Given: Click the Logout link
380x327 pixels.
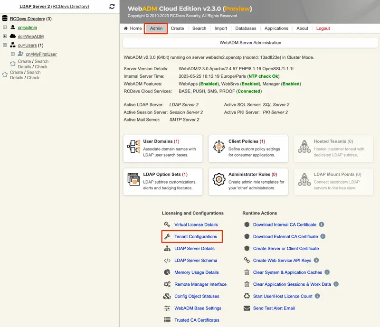Looking at the screenshot, I should 323,28.
